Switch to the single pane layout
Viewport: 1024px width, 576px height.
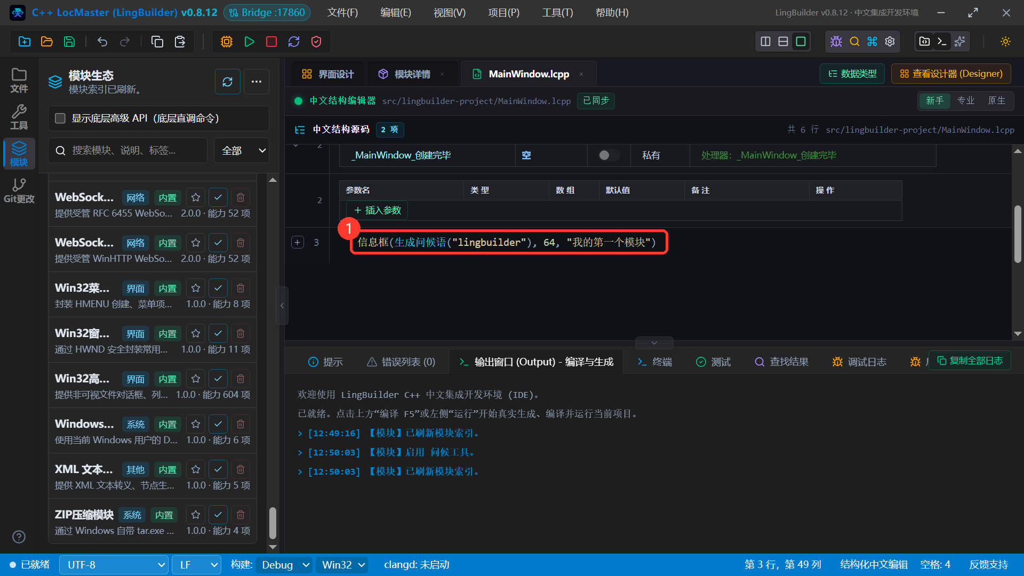[x=801, y=42]
